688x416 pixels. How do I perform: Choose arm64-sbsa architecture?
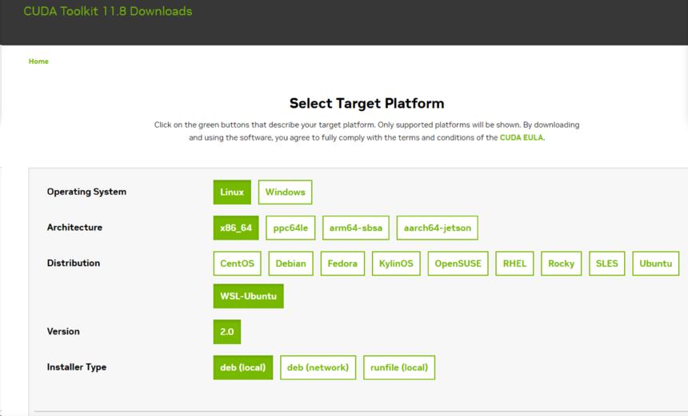(x=356, y=228)
